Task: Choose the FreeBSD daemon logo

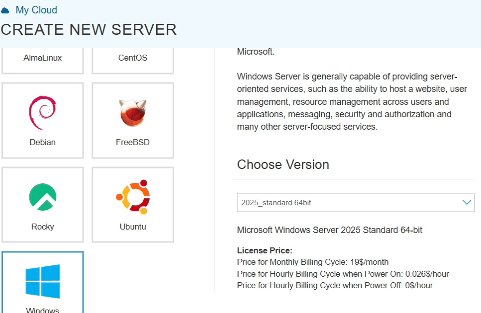Action: tap(133, 113)
